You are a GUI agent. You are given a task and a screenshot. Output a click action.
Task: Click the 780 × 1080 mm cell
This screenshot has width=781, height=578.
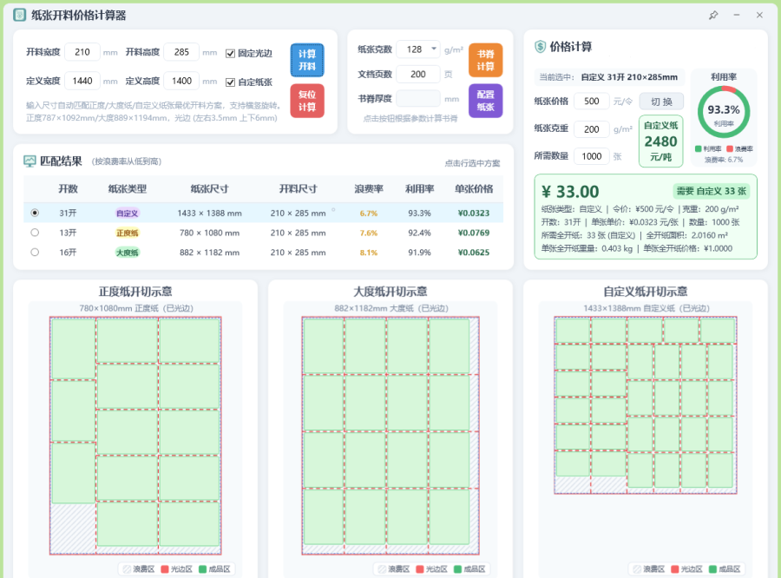pos(210,233)
